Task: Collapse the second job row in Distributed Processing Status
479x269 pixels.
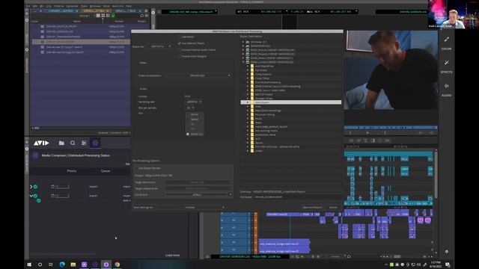Action: pyautogui.click(x=31, y=196)
